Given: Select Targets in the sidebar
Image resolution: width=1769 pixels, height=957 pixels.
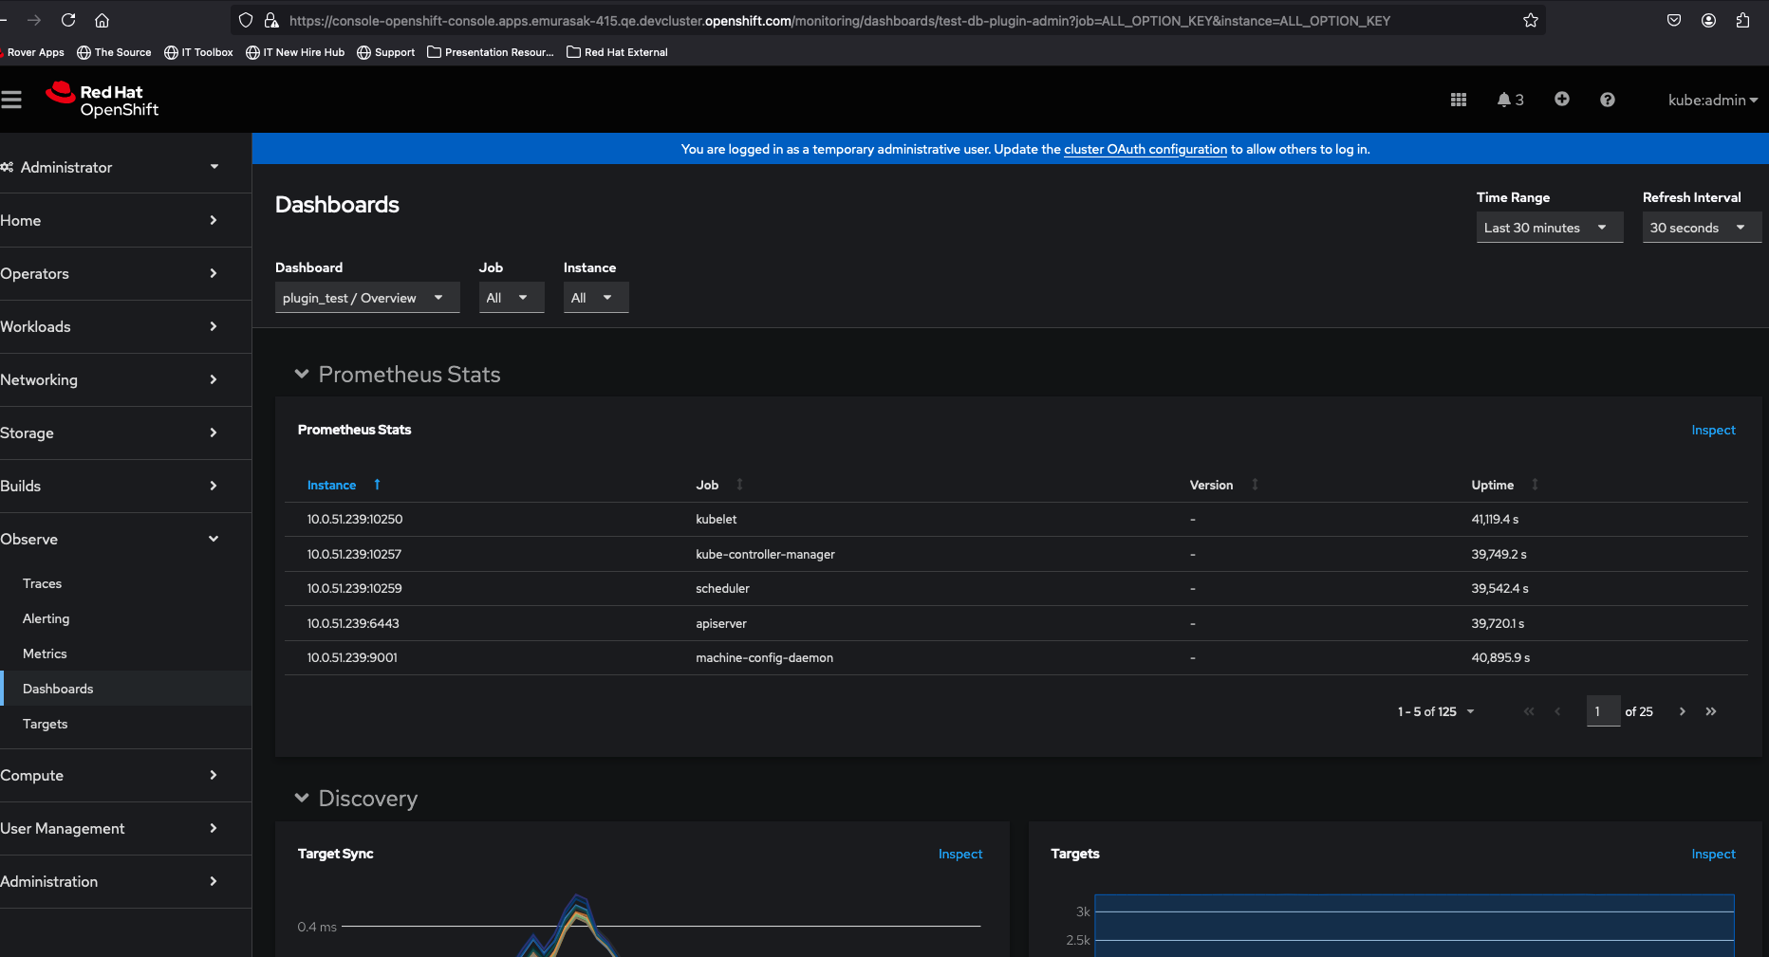Looking at the screenshot, I should coord(46,724).
